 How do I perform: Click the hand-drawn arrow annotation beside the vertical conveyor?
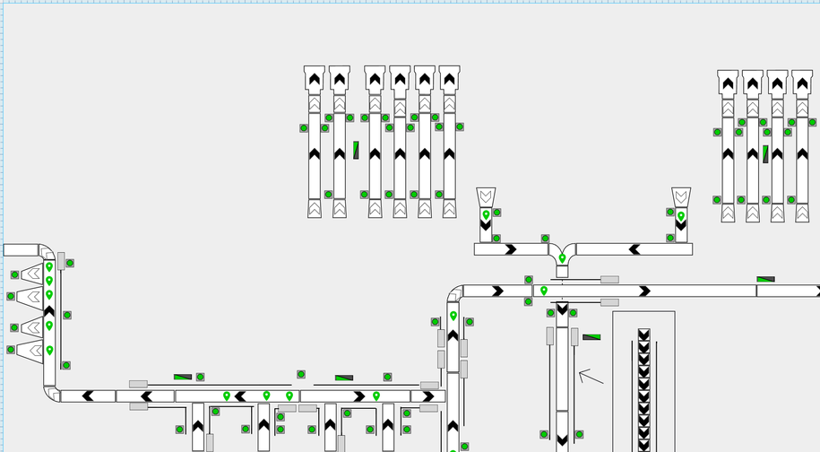click(591, 376)
